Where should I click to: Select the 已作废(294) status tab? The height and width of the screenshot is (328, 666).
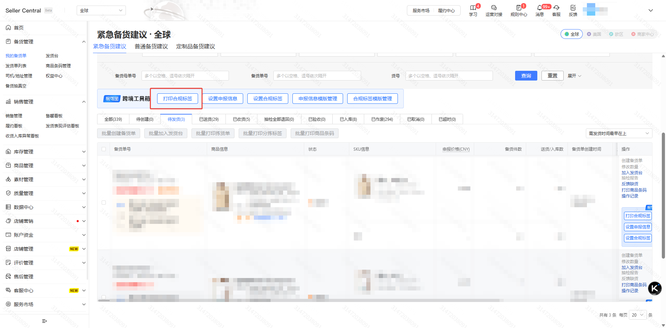382,119
